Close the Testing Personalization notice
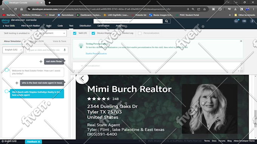Image resolution: width=257 pixels, height=144 pixels. [x=241, y=41]
